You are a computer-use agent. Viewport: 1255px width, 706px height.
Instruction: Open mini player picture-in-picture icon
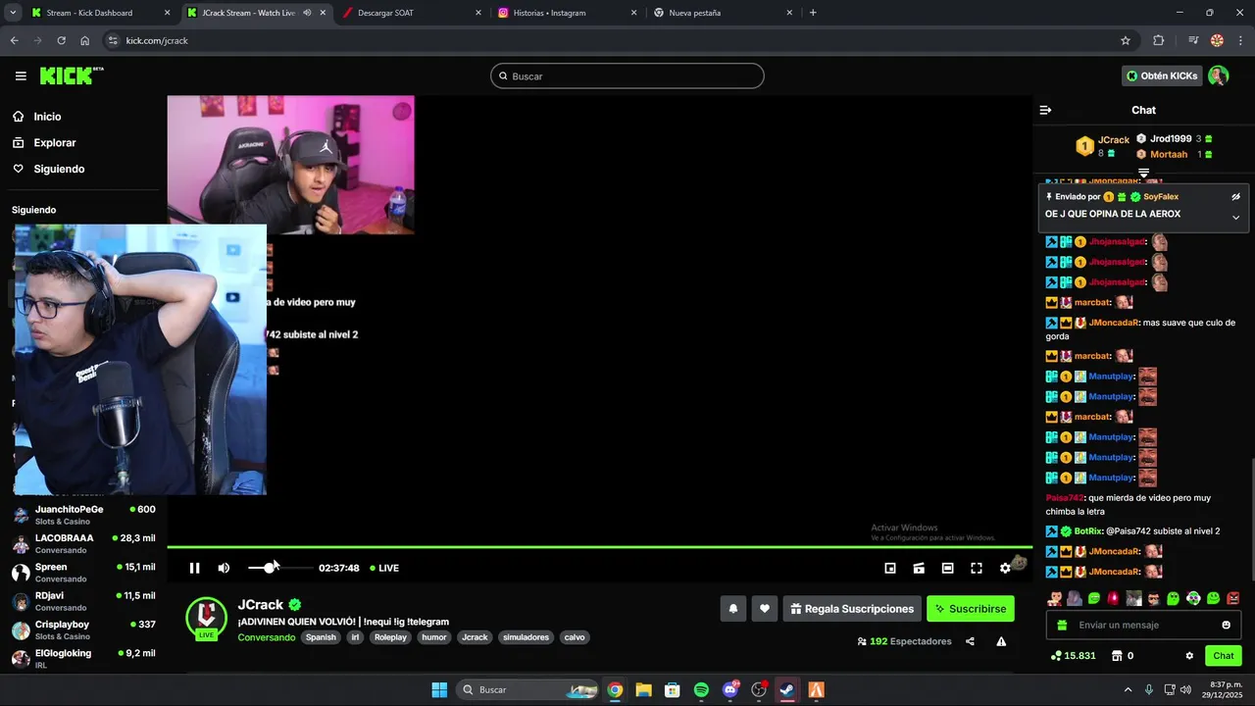click(890, 568)
